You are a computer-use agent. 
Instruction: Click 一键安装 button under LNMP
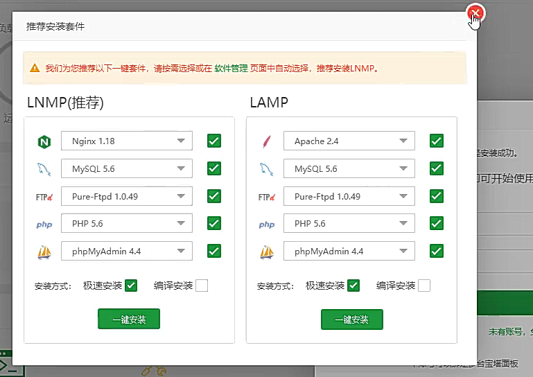129,319
